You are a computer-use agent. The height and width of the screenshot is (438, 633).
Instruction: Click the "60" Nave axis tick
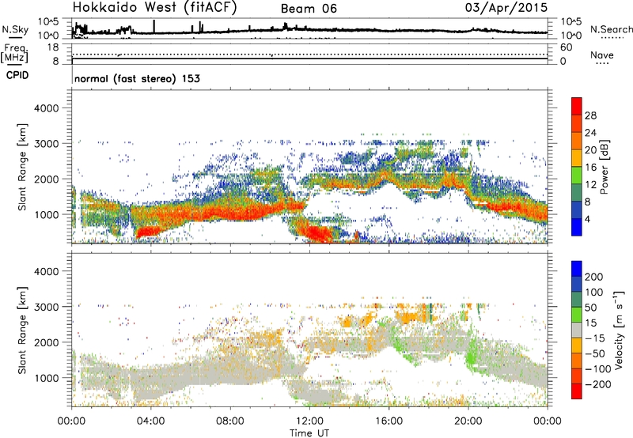coord(566,47)
